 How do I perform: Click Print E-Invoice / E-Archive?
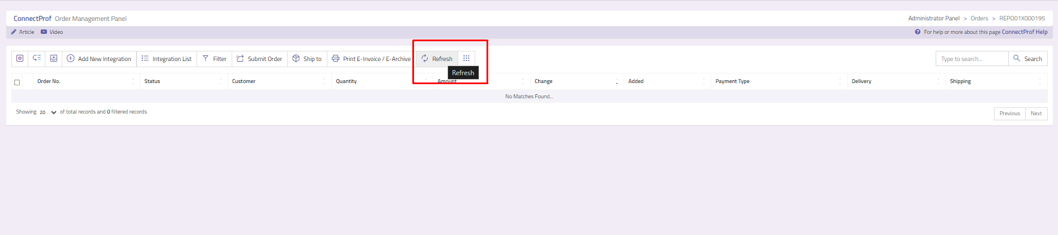371,59
